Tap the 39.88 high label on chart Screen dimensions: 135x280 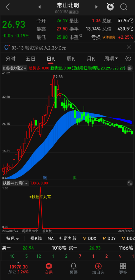(x=58, y=77)
